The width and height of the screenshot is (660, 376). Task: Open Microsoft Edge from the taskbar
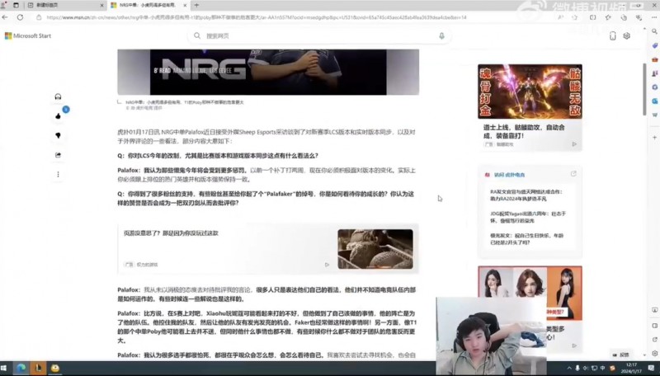(21, 369)
